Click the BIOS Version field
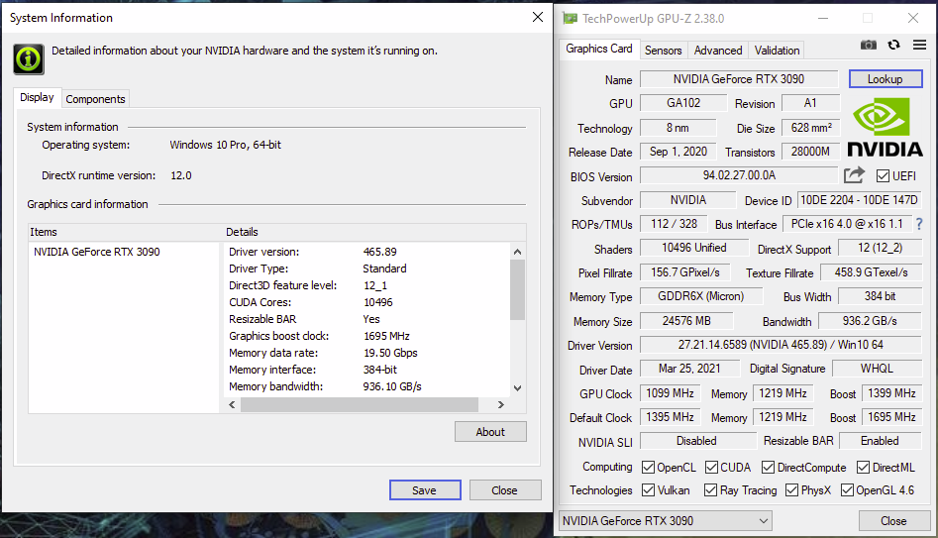 coord(739,175)
